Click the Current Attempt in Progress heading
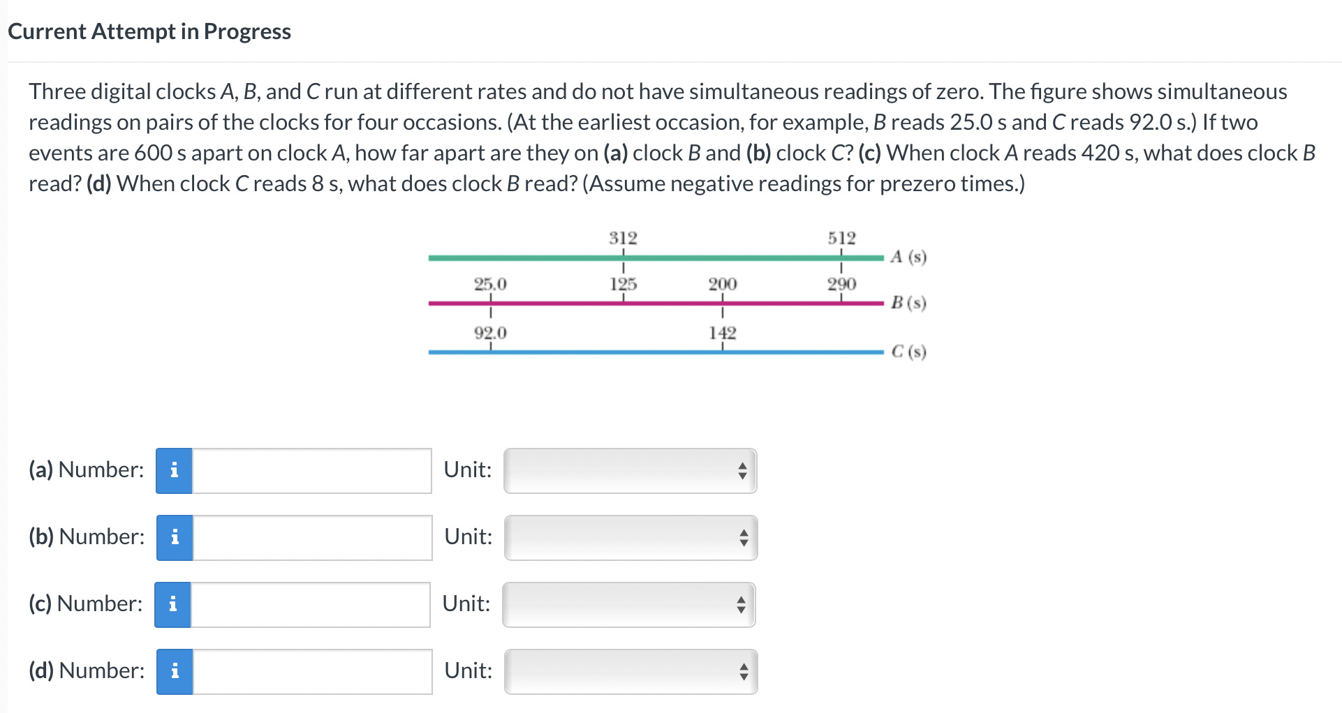The height and width of the screenshot is (713, 1342). (x=149, y=31)
